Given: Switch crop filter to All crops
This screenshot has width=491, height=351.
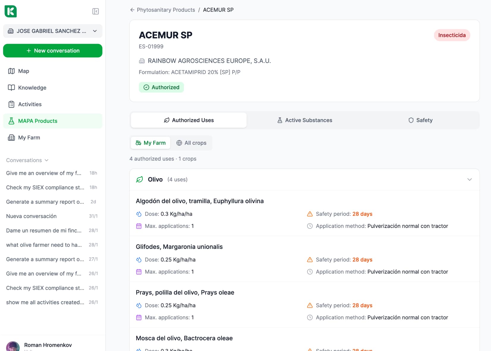Looking at the screenshot, I should click(x=192, y=143).
